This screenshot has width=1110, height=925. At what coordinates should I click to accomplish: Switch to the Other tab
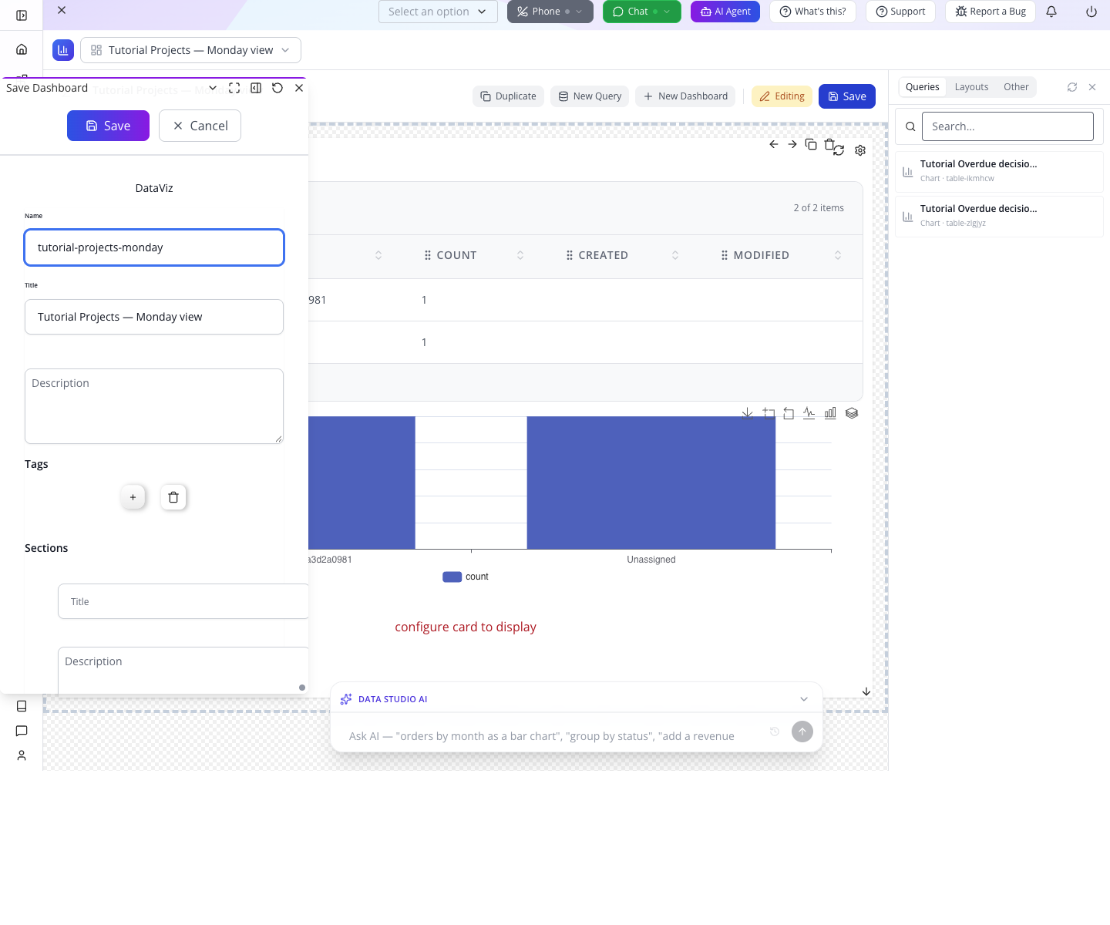tap(1016, 87)
